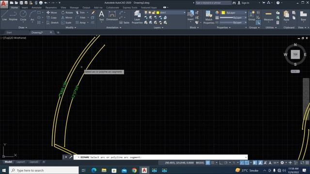
Task: Open the Parametric ribbon tab
Action: coord(51,8)
